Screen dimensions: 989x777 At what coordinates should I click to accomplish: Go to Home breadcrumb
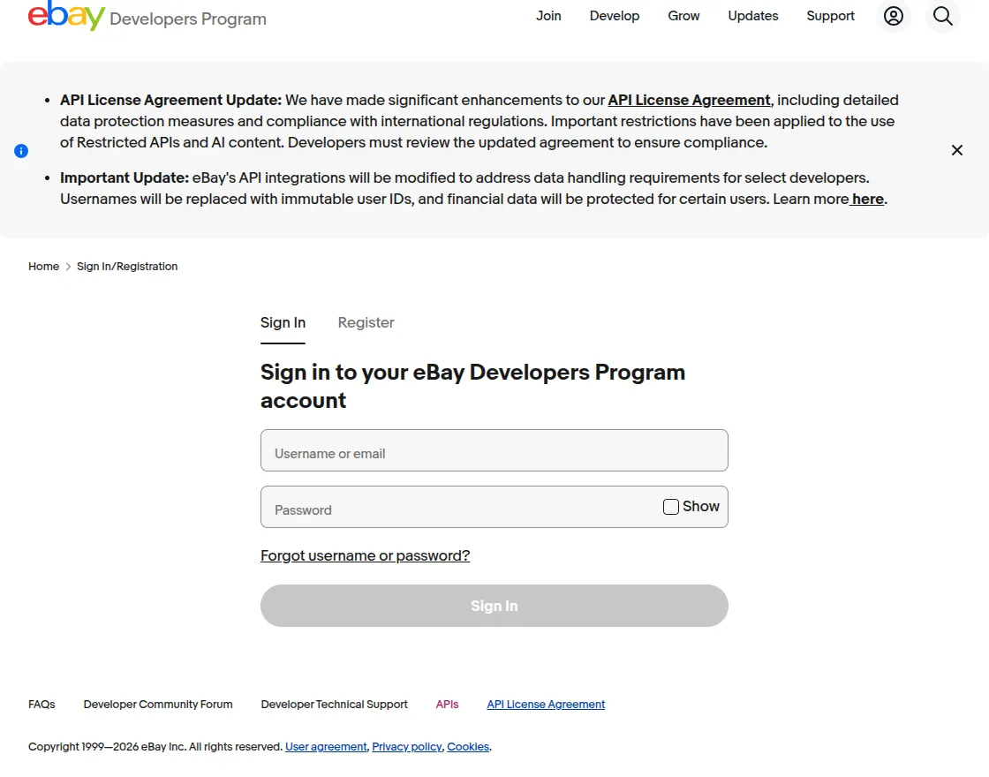43,267
